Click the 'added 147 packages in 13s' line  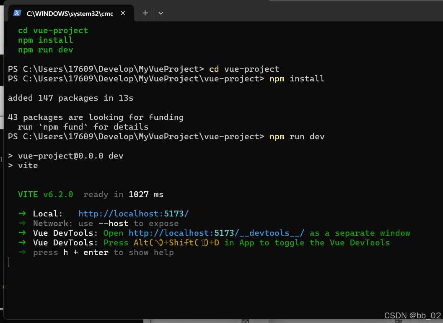tap(71, 98)
